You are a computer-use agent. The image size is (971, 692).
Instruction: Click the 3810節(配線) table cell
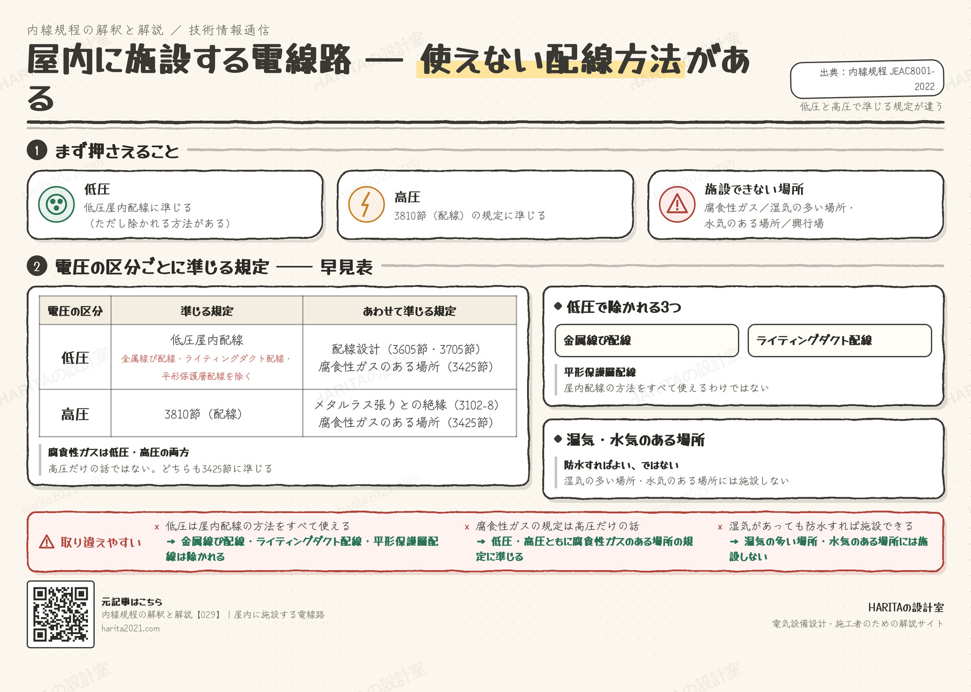[x=207, y=414]
